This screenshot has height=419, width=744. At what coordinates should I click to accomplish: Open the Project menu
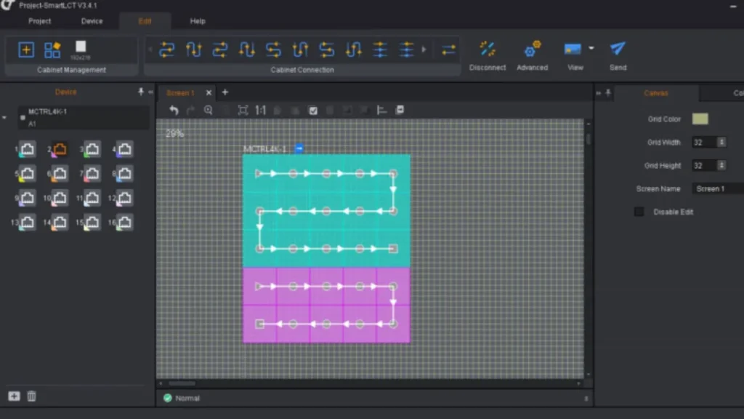[x=40, y=21]
